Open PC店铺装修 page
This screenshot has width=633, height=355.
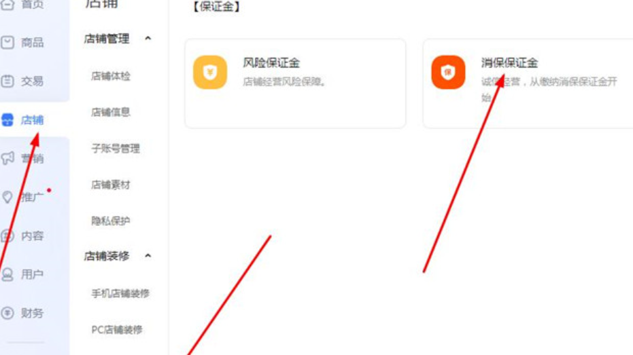117,330
